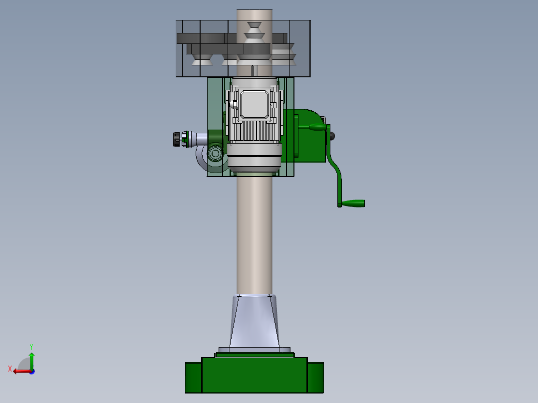Image resolution: width=538 pixels, height=403 pixels.
Task: Pick the motor cooling fins
Action: tap(254, 130)
